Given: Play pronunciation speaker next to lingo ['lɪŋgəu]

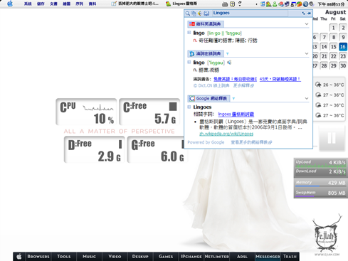Looking at the screenshot, I should (x=229, y=63).
